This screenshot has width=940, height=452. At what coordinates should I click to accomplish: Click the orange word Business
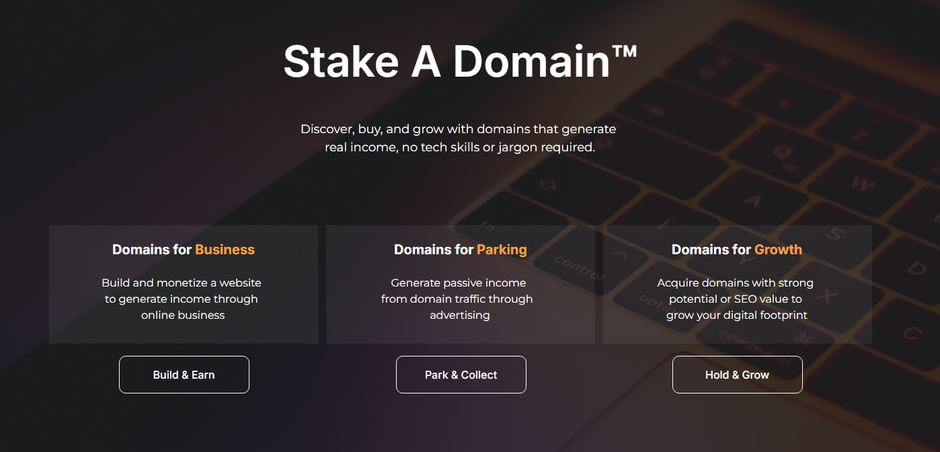(225, 250)
